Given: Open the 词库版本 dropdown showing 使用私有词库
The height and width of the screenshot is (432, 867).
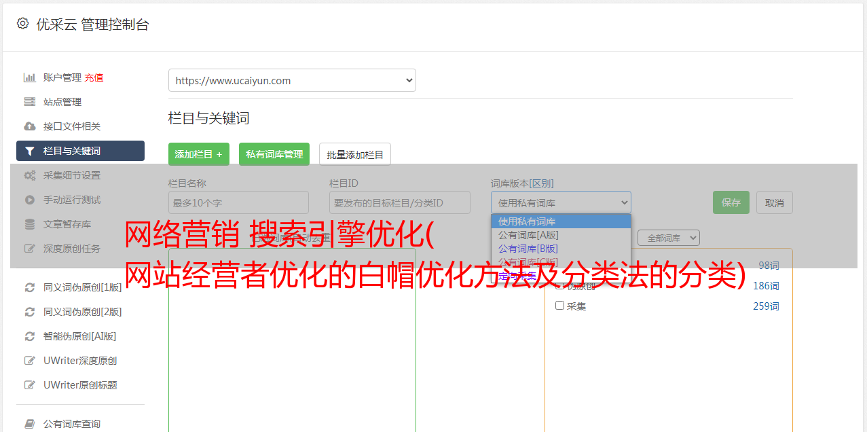Looking at the screenshot, I should (561, 202).
